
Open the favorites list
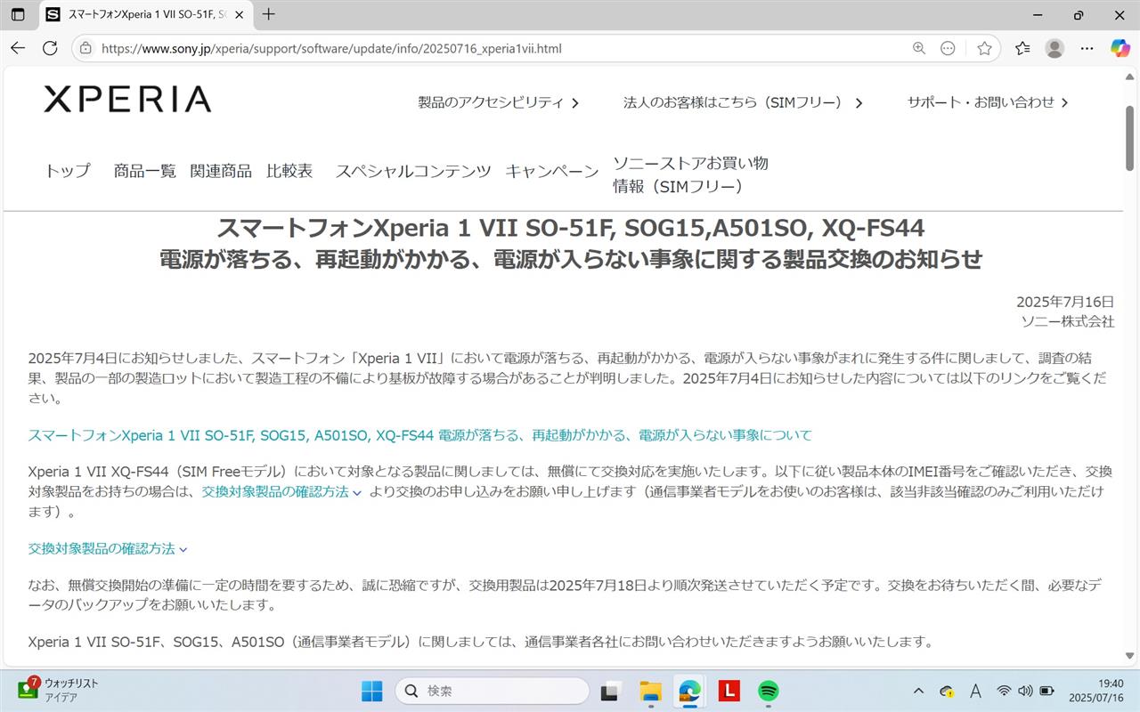pos(1022,48)
